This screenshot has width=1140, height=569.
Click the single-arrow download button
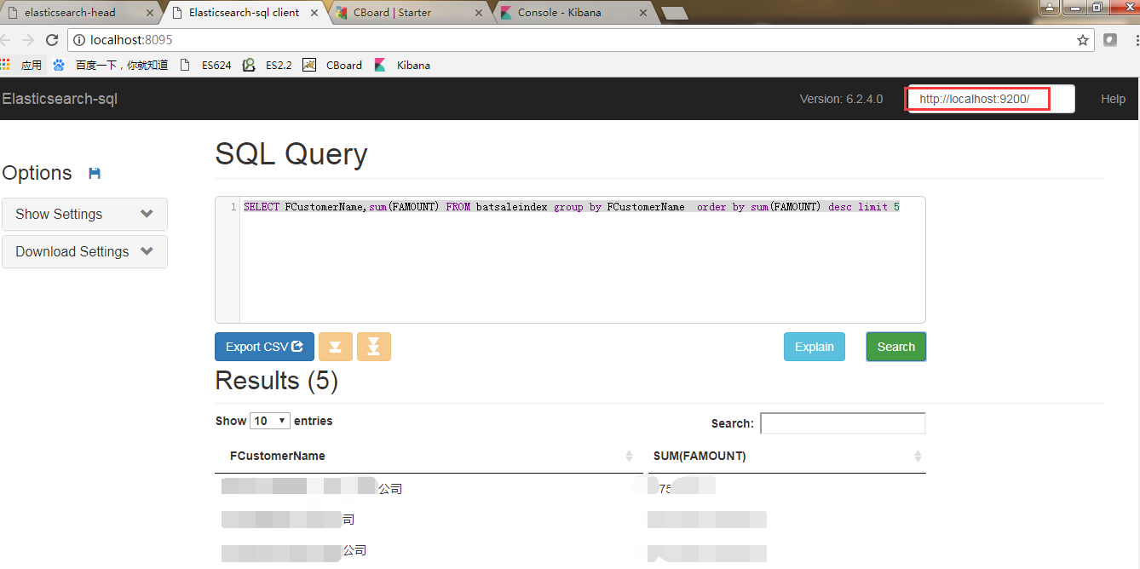(335, 347)
